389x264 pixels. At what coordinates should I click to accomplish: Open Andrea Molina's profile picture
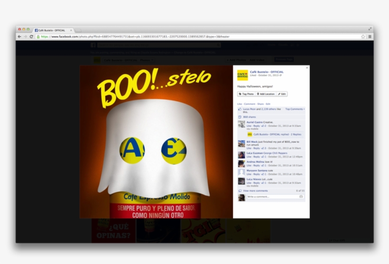coord(241,164)
